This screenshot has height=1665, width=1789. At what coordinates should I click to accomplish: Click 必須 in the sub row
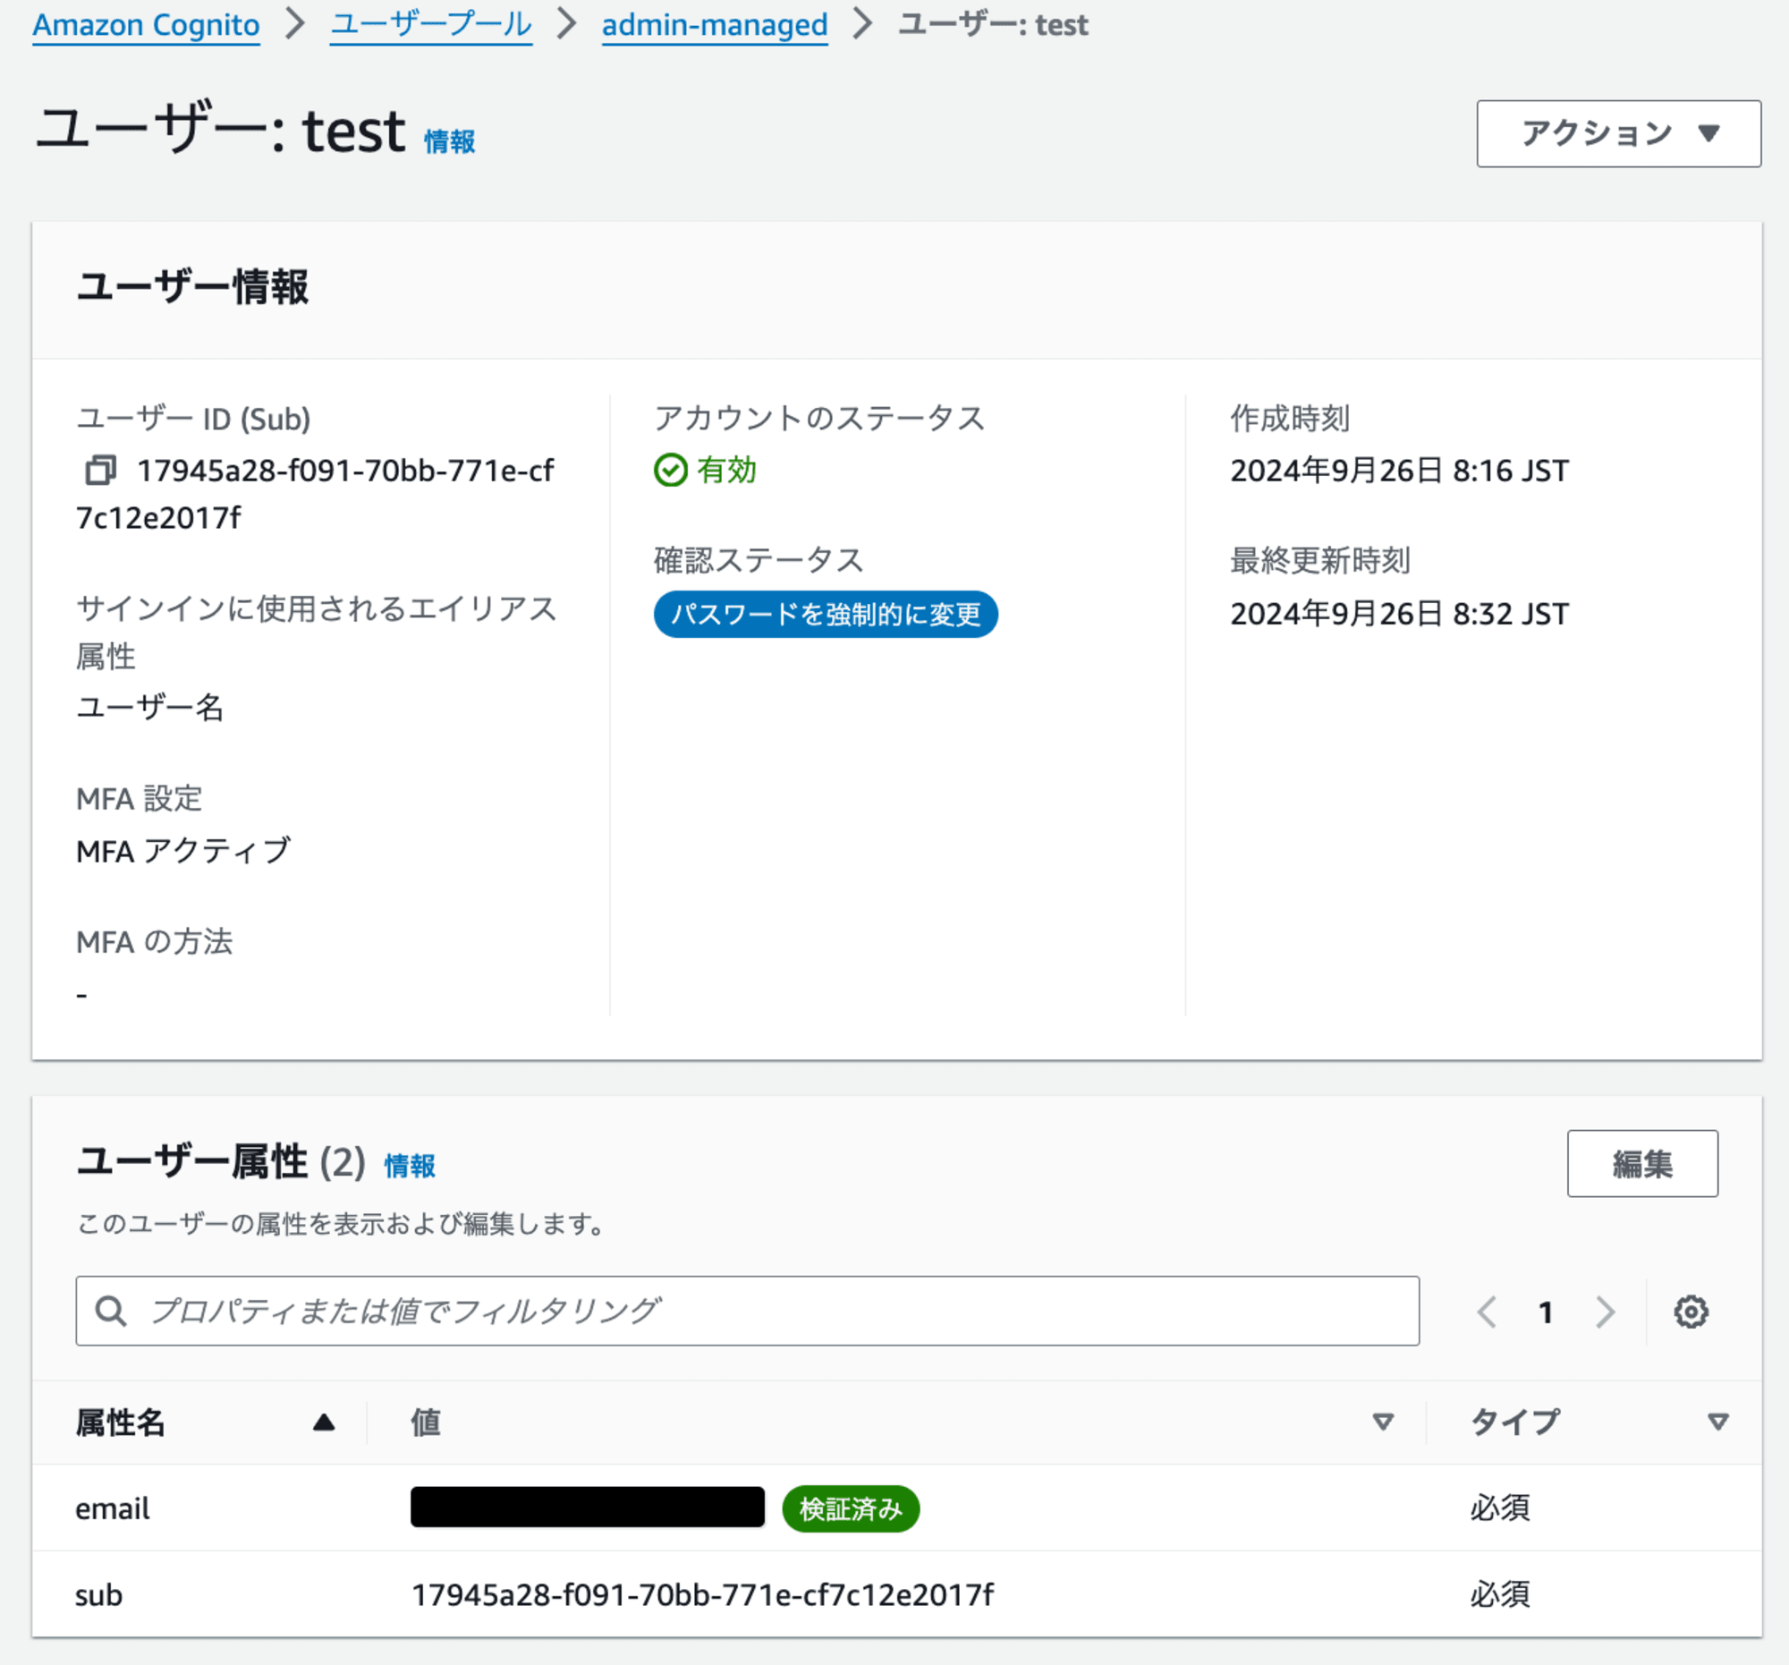[1499, 1595]
